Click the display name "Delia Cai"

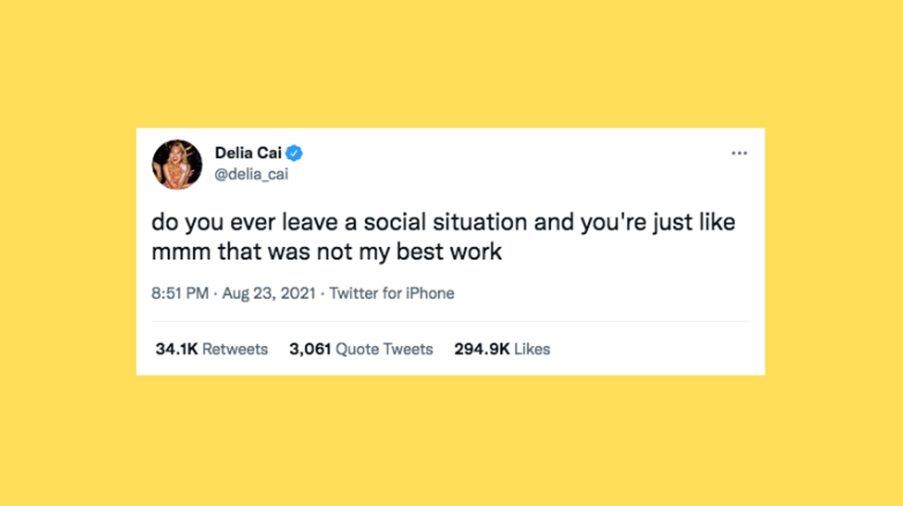(x=248, y=153)
